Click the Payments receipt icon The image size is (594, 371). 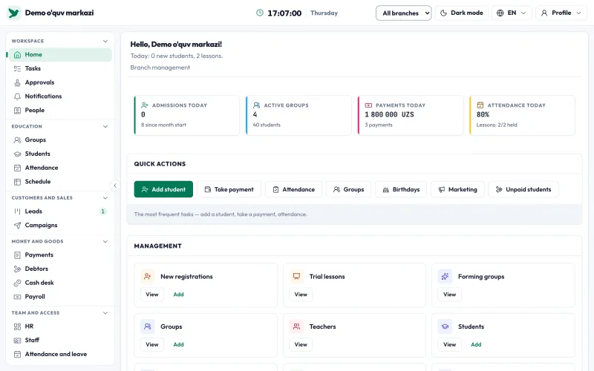17,255
